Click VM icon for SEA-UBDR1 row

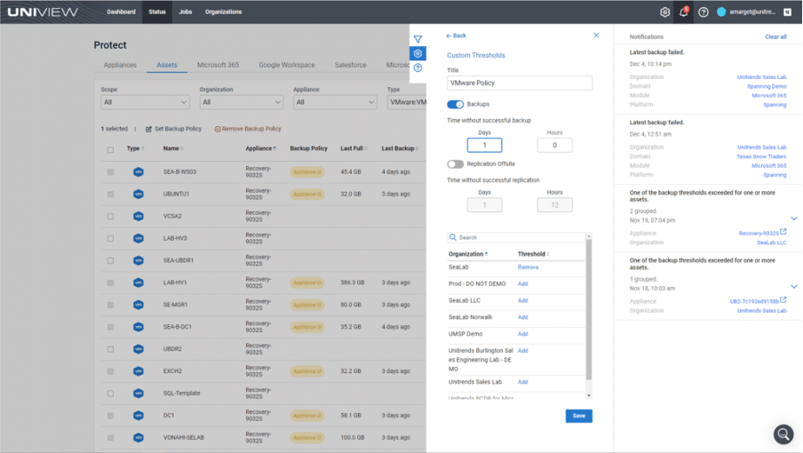pos(139,260)
